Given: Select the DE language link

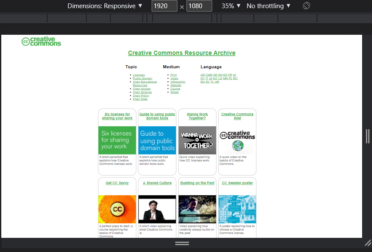Looking at the screenshot, I should pos(215,75).
